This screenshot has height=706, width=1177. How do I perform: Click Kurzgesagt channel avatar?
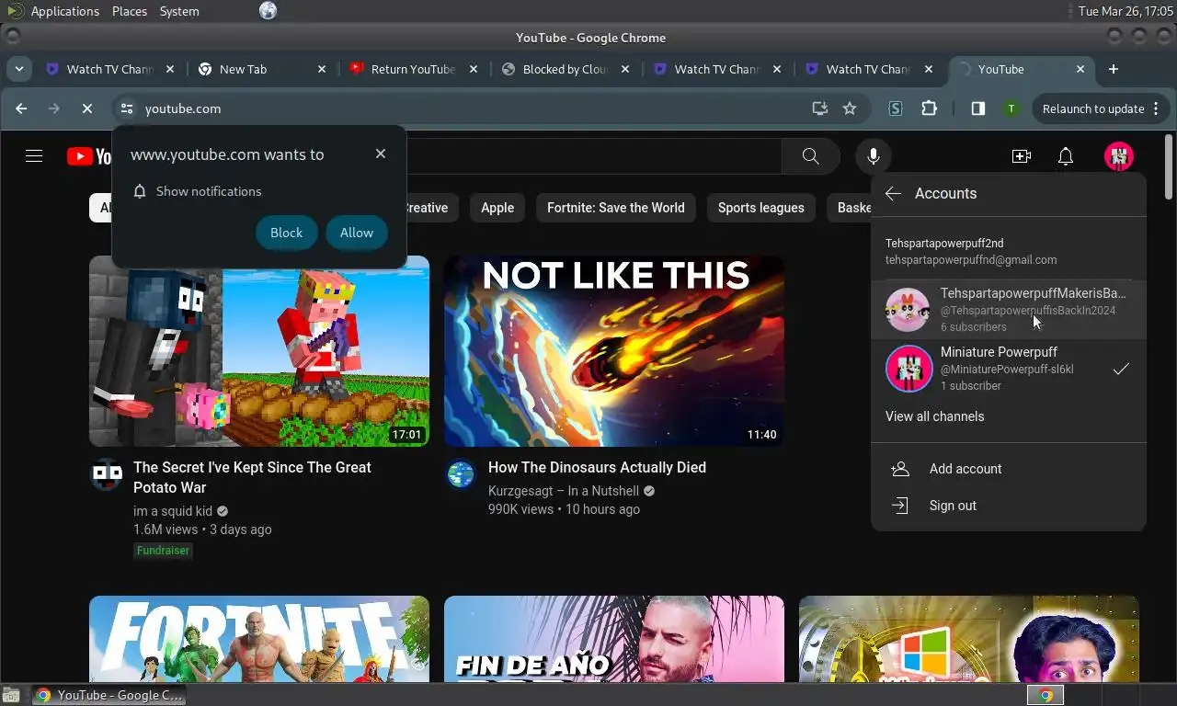click(x=462, y=474)
